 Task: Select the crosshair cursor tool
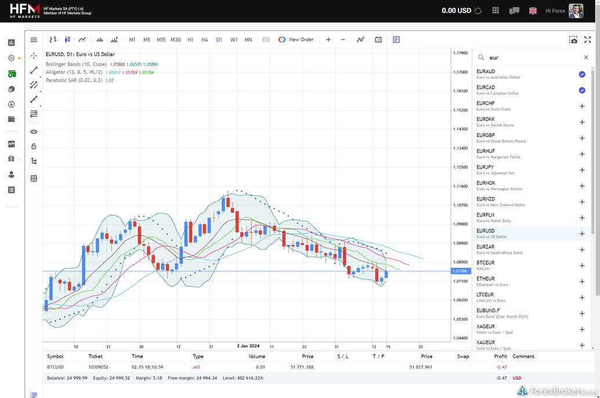(x=34, y=56)
